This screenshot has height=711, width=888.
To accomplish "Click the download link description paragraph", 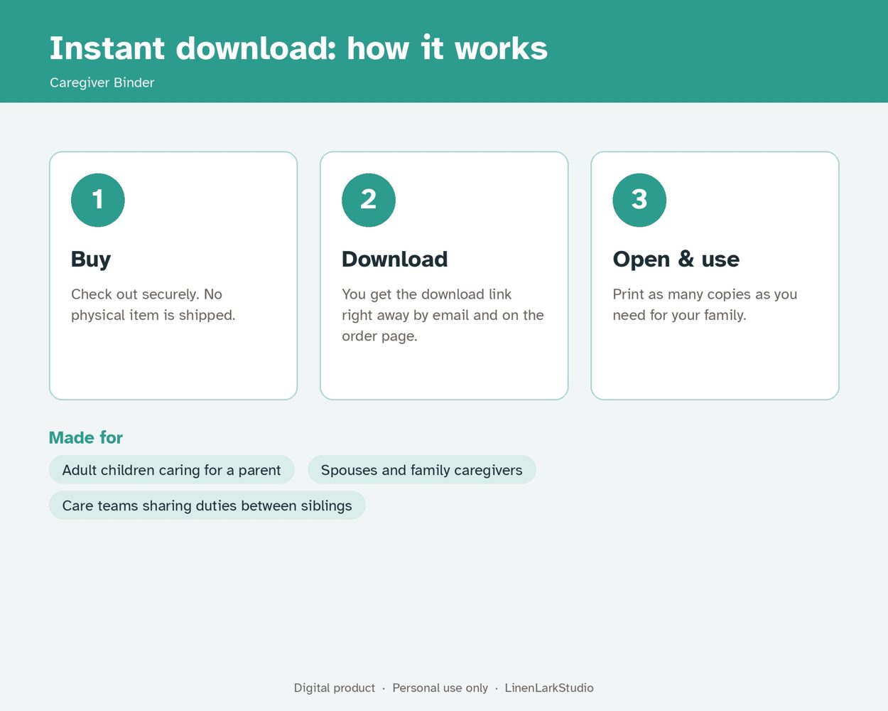I will [443, 315].
